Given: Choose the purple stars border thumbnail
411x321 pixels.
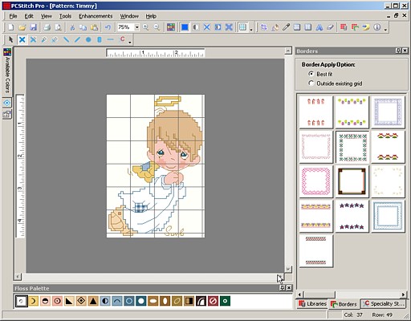Looking at the screenshot, I should pos(352,216).
